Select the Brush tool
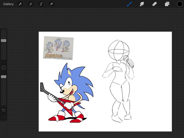 129,4
